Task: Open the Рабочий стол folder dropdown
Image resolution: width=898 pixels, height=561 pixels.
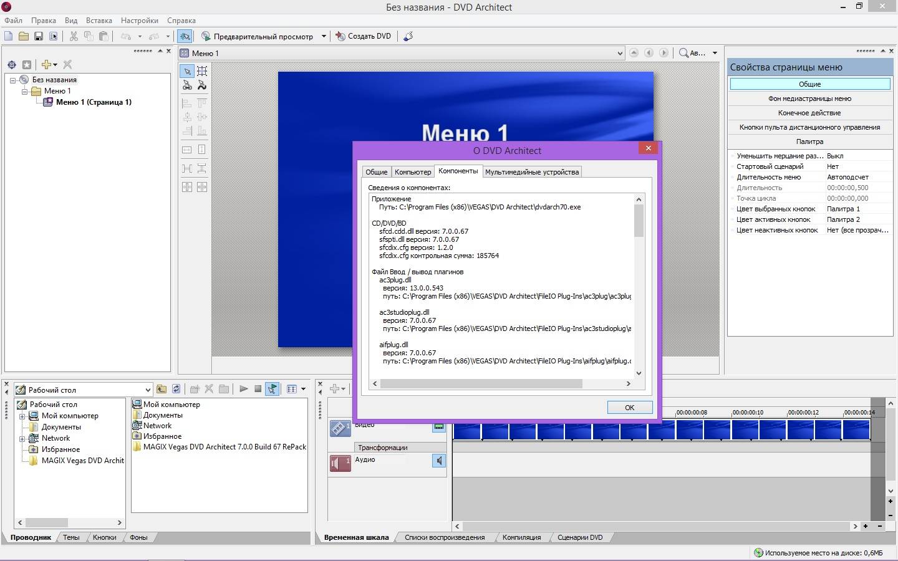Action: coord(148,390)
